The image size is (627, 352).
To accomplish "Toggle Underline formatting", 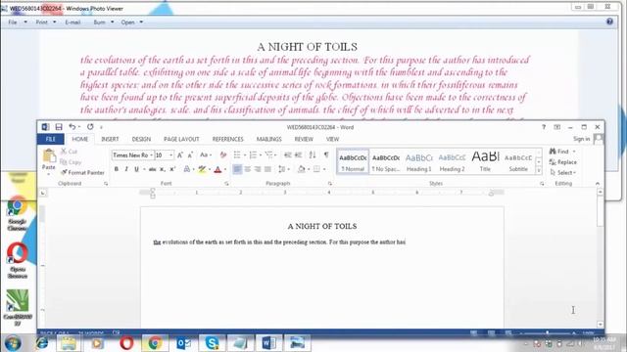I will point(136,169).
